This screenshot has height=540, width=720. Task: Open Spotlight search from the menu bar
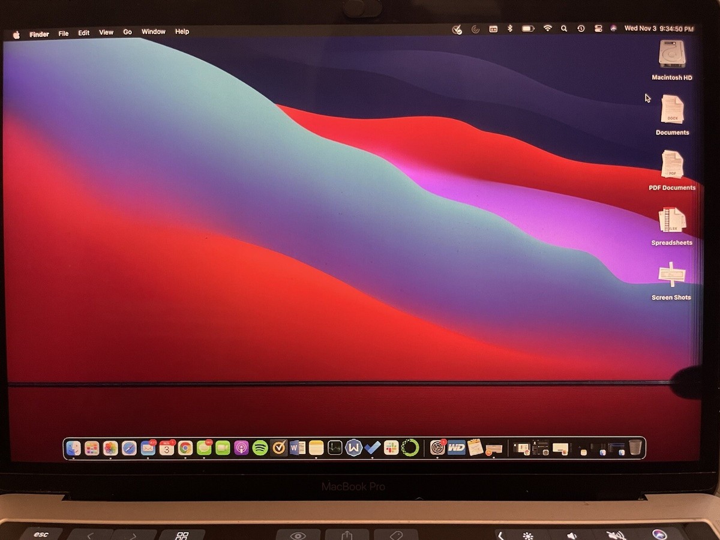(x=564, y=28)
